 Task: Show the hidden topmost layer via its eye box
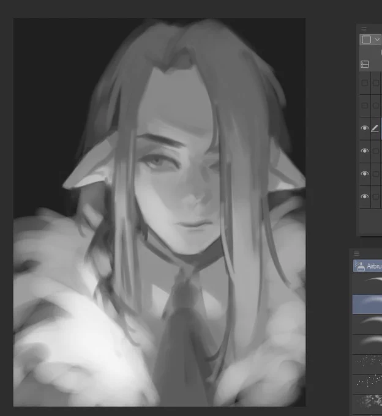pyautogui.click(x=365, y=83)
